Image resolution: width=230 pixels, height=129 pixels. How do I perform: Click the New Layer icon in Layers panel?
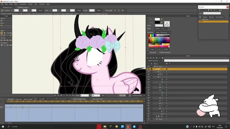(148, 58)
